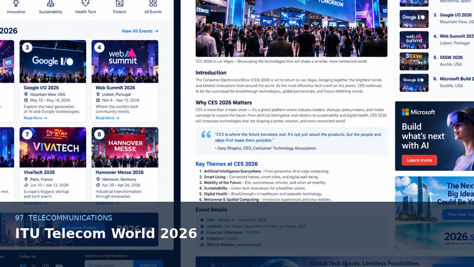
Task: Click the clock icon beside Nov 9 – Nov 12, 2026
Action: coord(98,100)
